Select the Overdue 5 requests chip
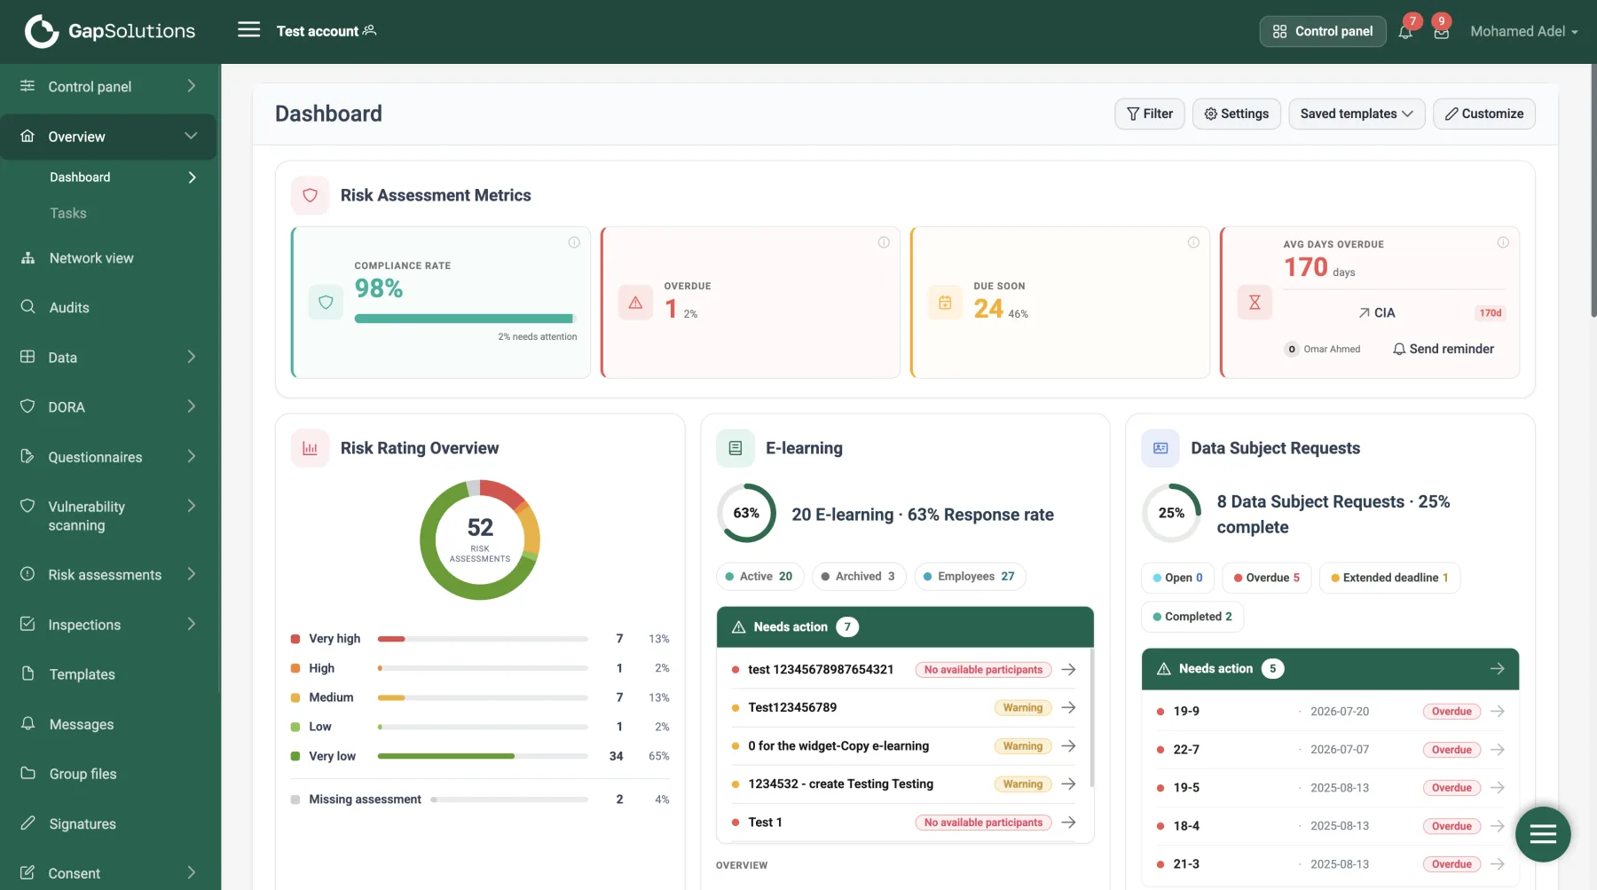 click(x=1267, y=578)
